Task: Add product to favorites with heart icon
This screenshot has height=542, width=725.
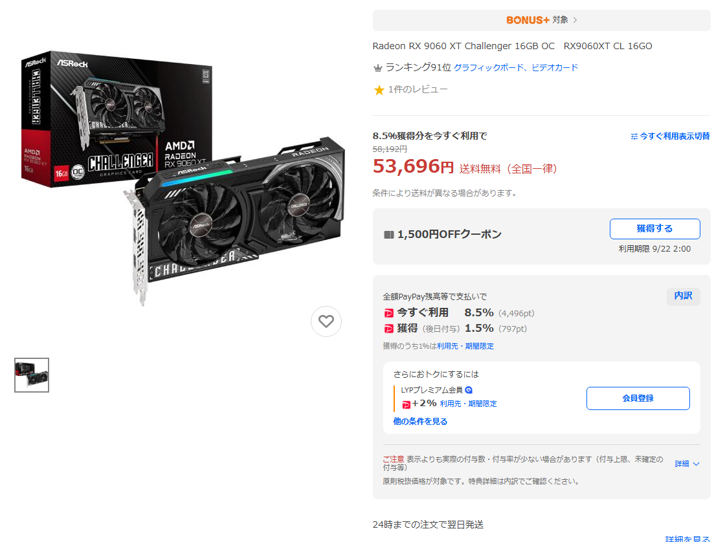Action: coord(326,321)
